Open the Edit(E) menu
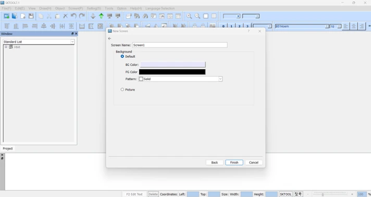This screenshot has width=371, height=197. [20, 8]
